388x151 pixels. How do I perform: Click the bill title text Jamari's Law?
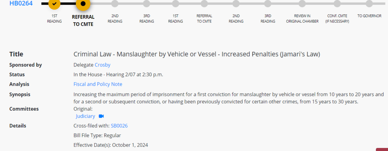click(x=300, y=54)
